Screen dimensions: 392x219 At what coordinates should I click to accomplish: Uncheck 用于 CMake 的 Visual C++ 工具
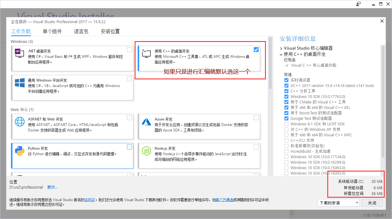pyautogui.click(x=286, y=102)
